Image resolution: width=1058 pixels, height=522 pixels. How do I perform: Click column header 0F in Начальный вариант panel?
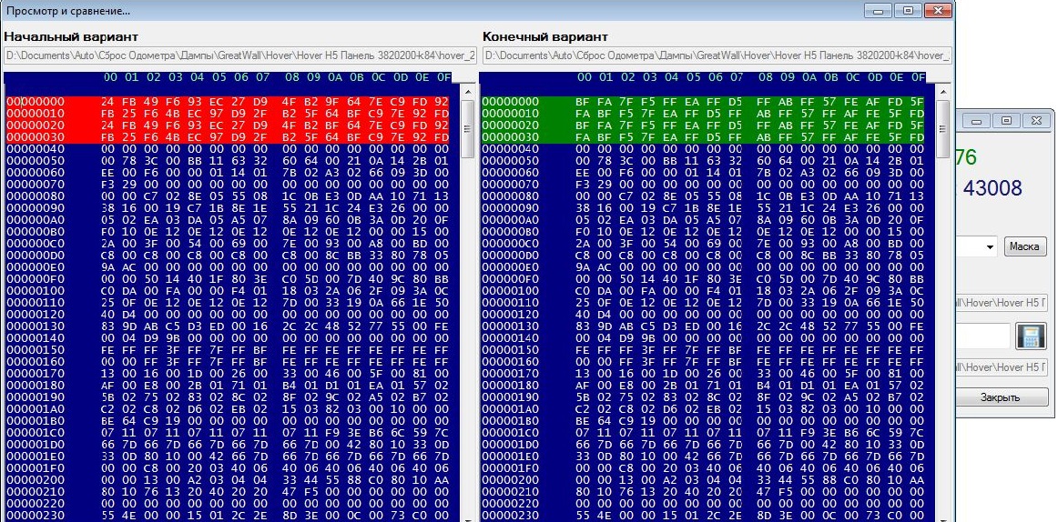[443, 77]
